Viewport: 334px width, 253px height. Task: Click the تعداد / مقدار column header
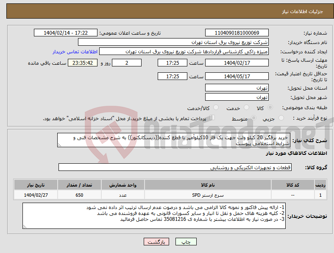coord(79,185)
